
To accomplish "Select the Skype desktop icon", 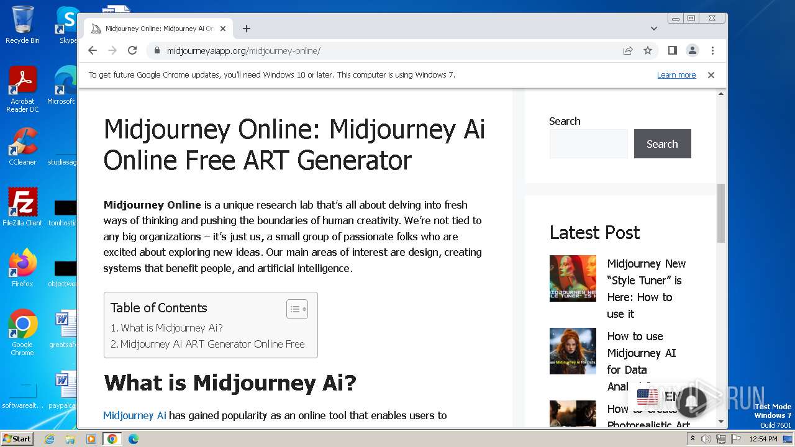I will point(66,25).
